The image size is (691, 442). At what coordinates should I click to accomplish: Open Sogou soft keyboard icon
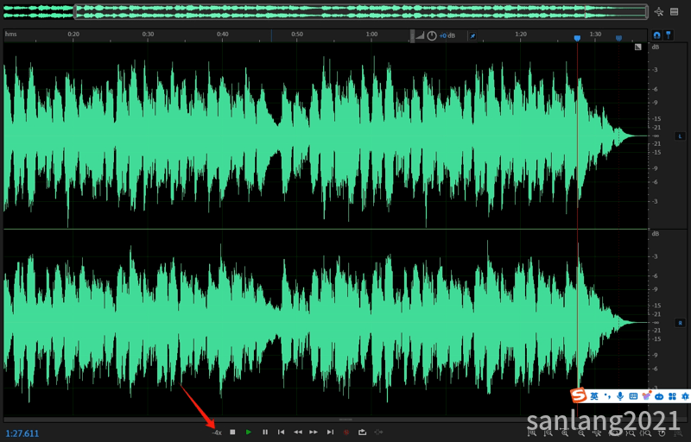(633, 395)
